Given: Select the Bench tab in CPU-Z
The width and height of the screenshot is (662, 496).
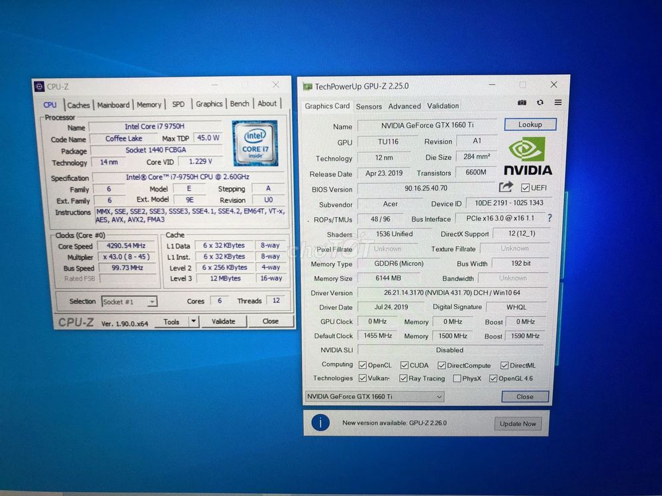Looking at the screenshot, I should tap(240, 103).
